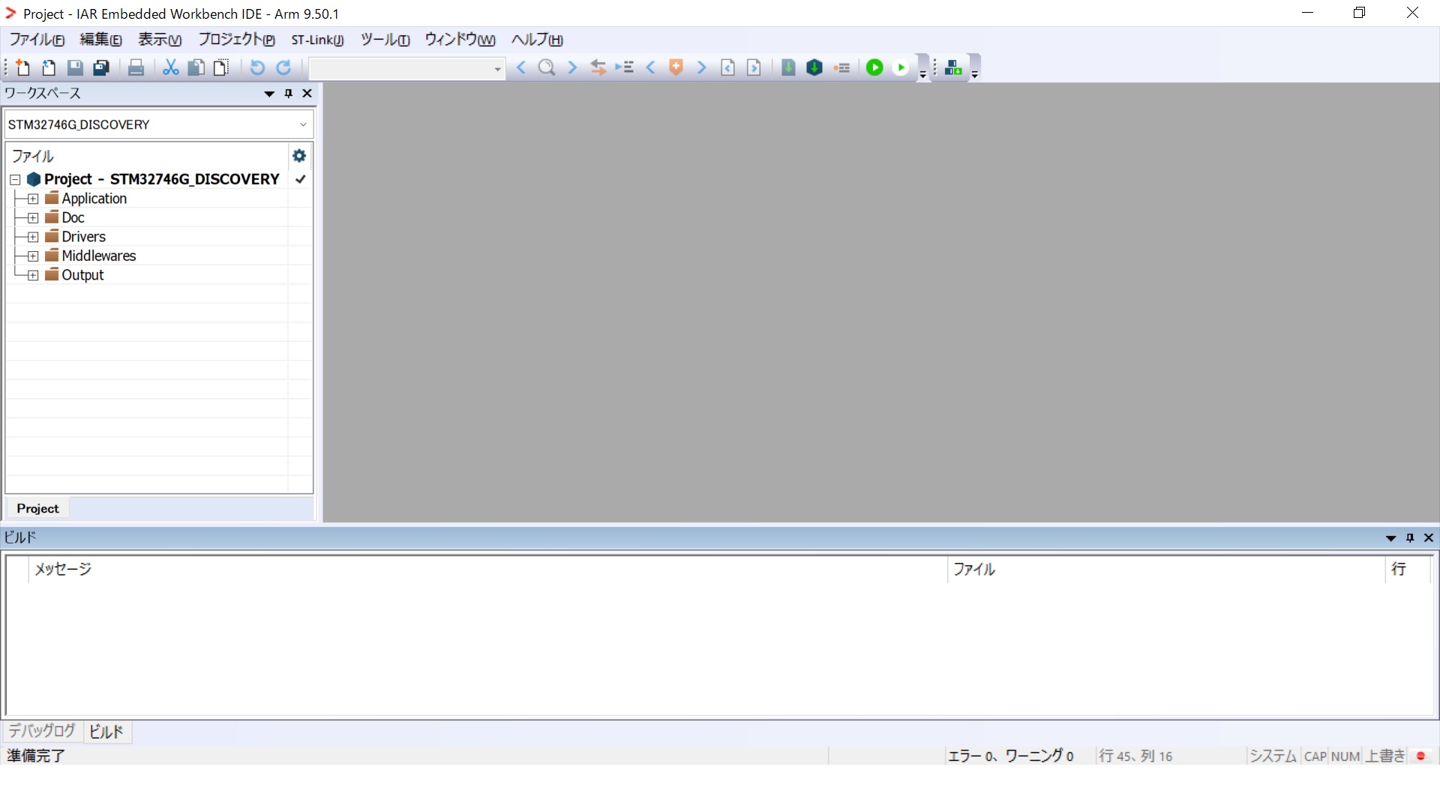The height and width of the screenshot is (791, 1440).
Task: Start Download and Debug with green play button
Action: click(x=874, y=67)
